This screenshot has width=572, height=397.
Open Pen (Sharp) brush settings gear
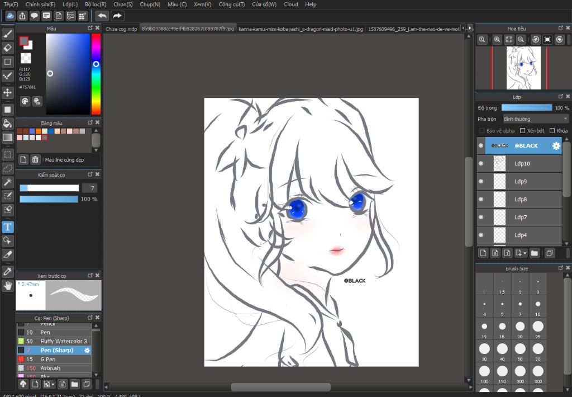(87, 350)
